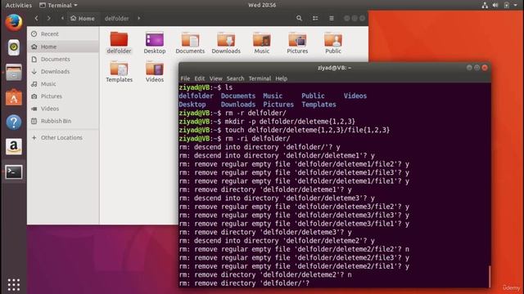This screenshot has width=524, height=294.
Task: Click the path bar right arrow
Action: click(x=138, y=18)
